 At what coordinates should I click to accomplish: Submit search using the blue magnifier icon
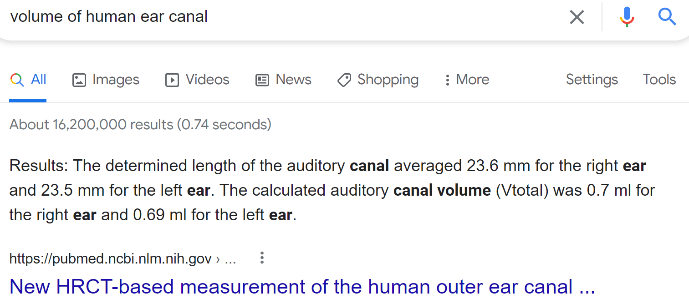tap(667, 17)
